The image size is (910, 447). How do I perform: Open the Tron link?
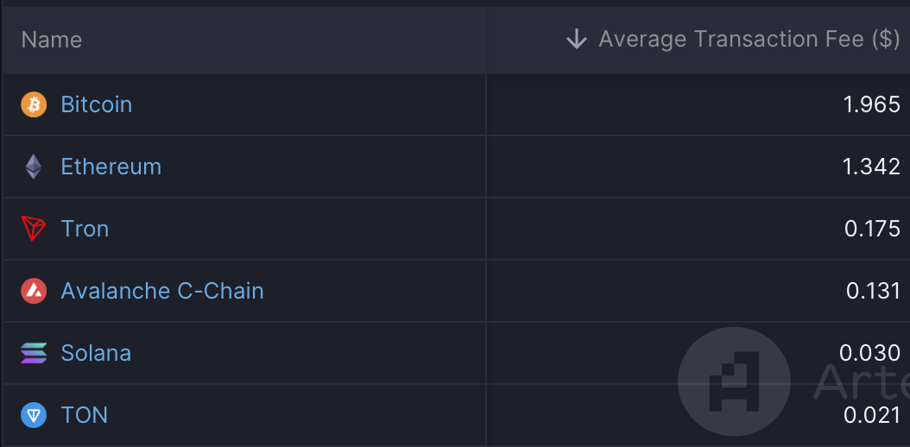tap(85, 229)
